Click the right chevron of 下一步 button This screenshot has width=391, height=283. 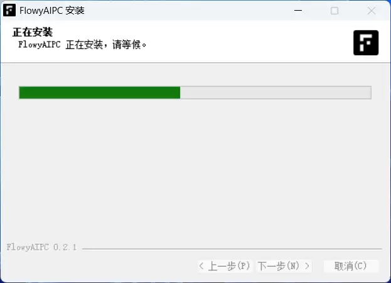click(308, 266)
